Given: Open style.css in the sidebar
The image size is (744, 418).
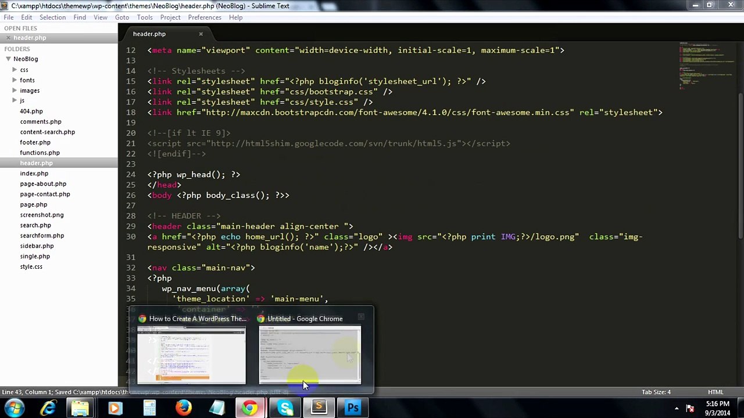Looking at the screenshot, I should [31, 267].
